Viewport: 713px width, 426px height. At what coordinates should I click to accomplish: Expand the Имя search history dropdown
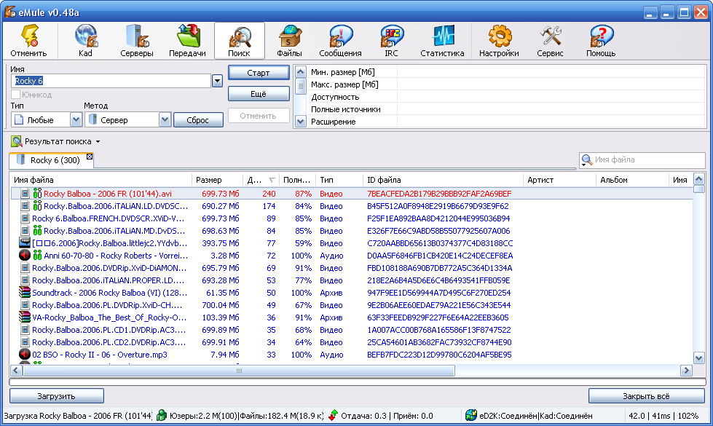(x=217, y=81)
